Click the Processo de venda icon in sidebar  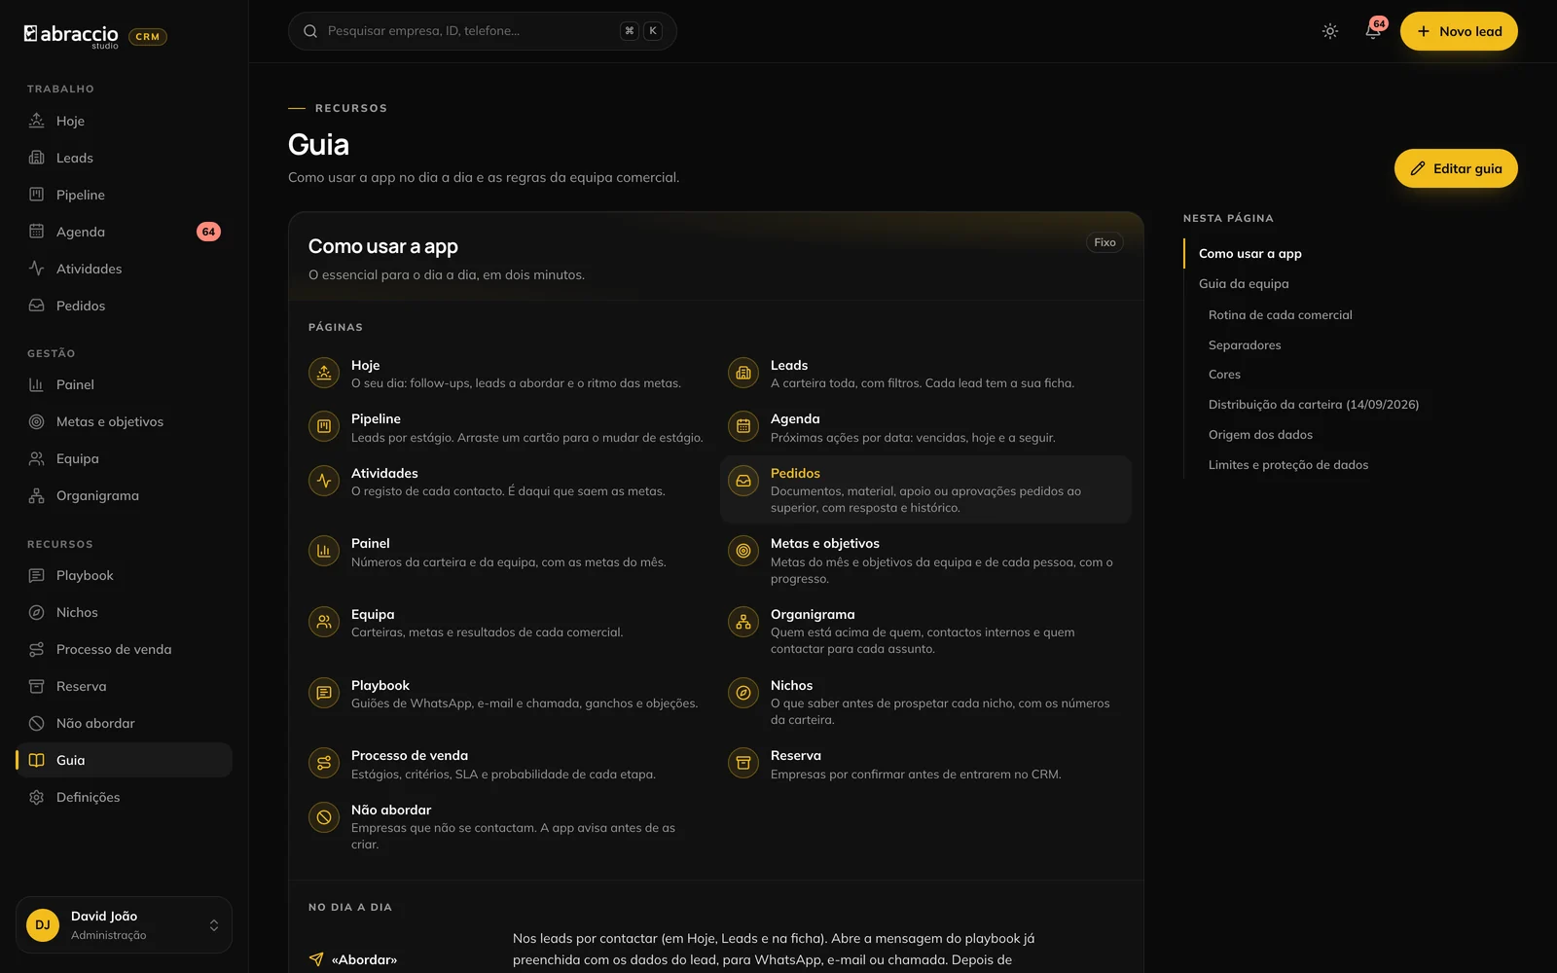[x=36, y=649]
